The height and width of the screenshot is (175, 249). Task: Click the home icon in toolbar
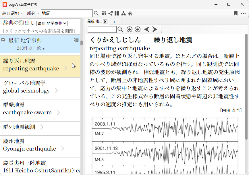[130, 13]
